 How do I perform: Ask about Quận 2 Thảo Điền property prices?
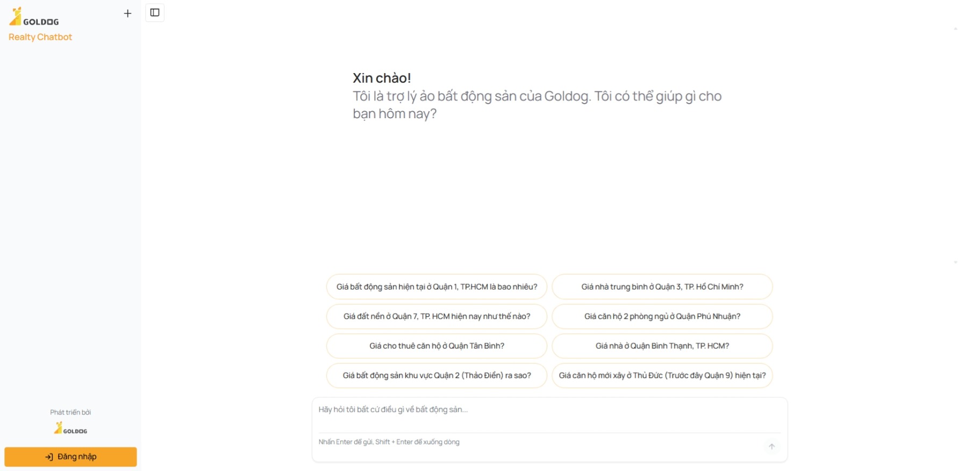pos(437,375)
